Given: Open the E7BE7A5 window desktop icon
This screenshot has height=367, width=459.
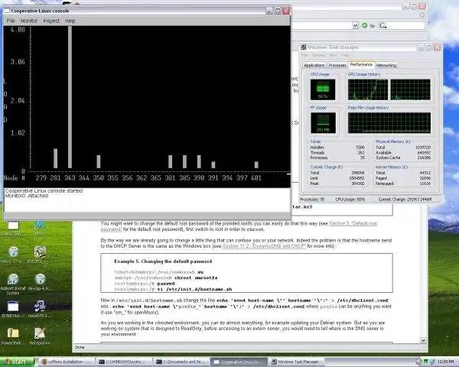Looking at the screenshot, I should coord(13,309).
